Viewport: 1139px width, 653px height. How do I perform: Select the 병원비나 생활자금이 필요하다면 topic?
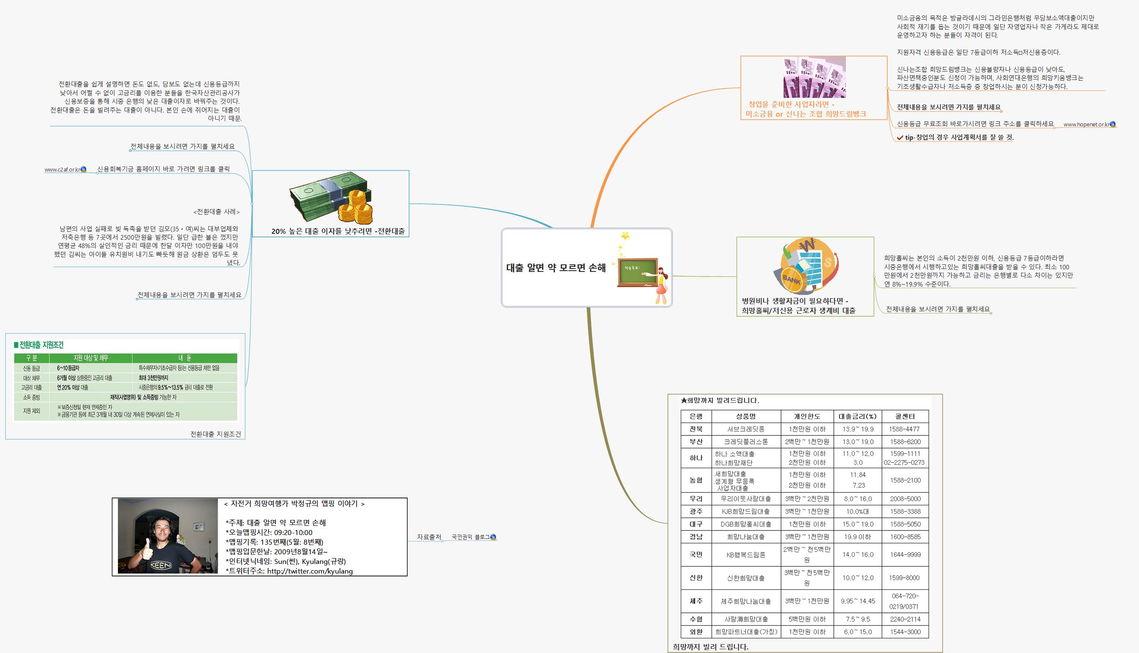click(x=798, y=305)
